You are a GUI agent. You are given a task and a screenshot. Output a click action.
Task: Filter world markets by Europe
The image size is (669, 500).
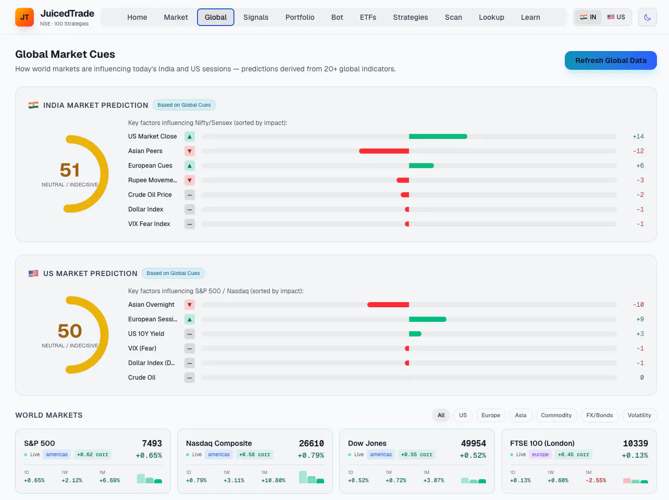[491, 415]
